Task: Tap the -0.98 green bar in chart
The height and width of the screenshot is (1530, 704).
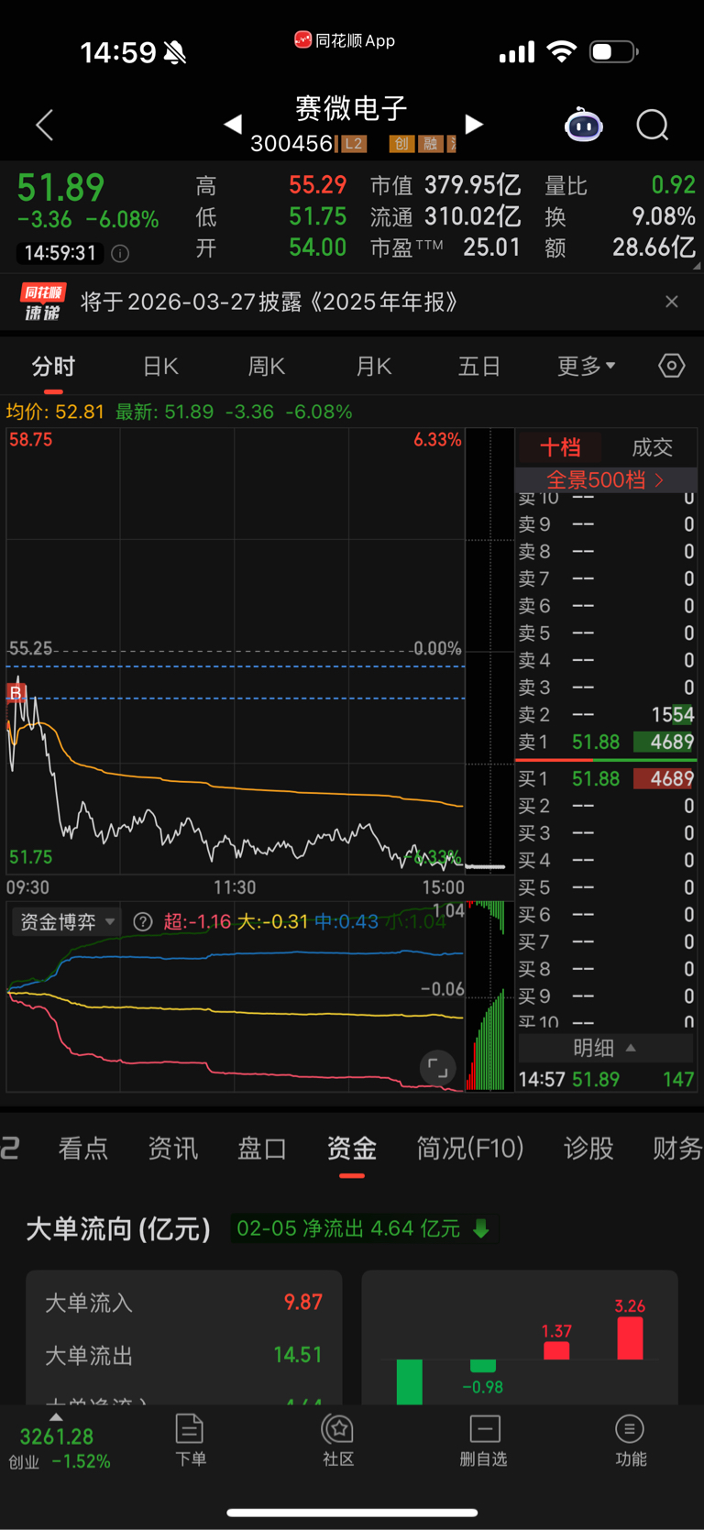Action: (483, 1366)
